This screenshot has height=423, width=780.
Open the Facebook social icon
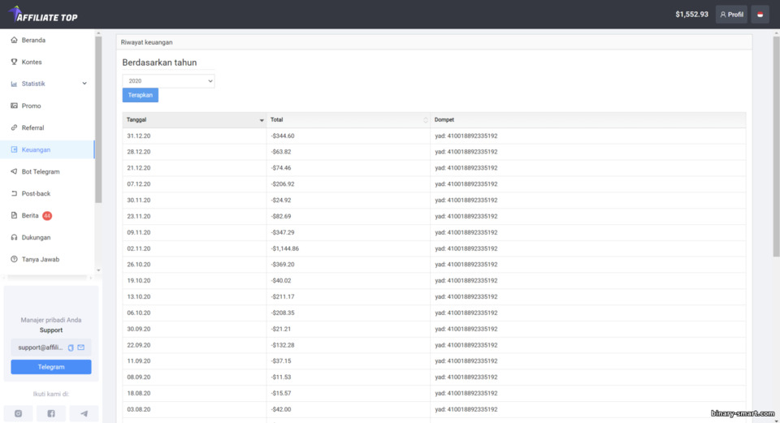[x=50, y=413]
